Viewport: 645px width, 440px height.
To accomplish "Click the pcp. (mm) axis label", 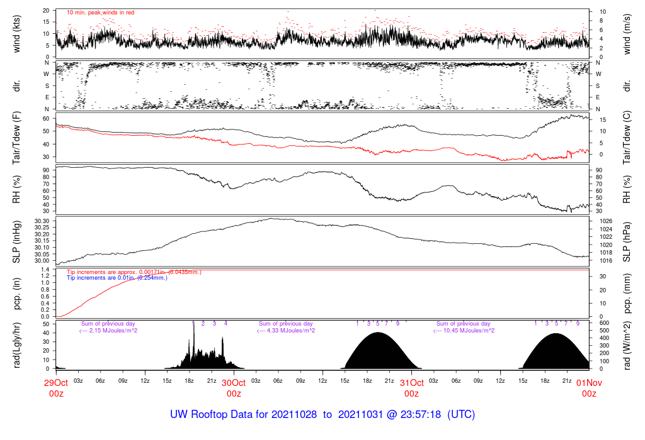I will 627,293.
